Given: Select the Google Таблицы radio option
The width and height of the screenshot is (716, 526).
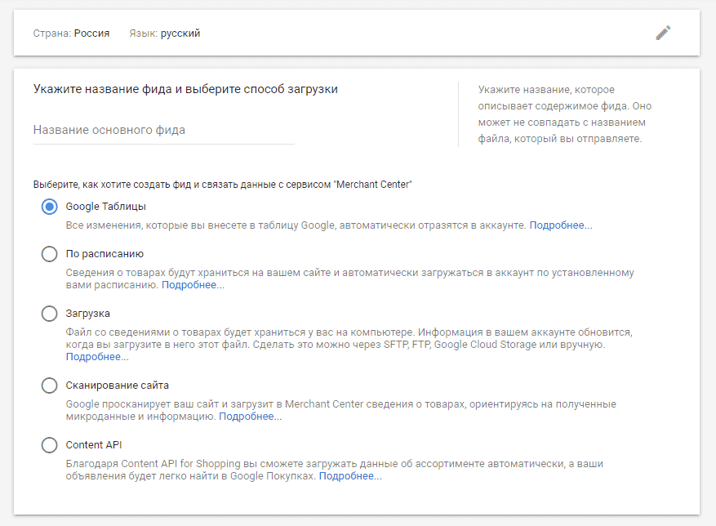Looking at the screenshot, I should pos(49,207).
